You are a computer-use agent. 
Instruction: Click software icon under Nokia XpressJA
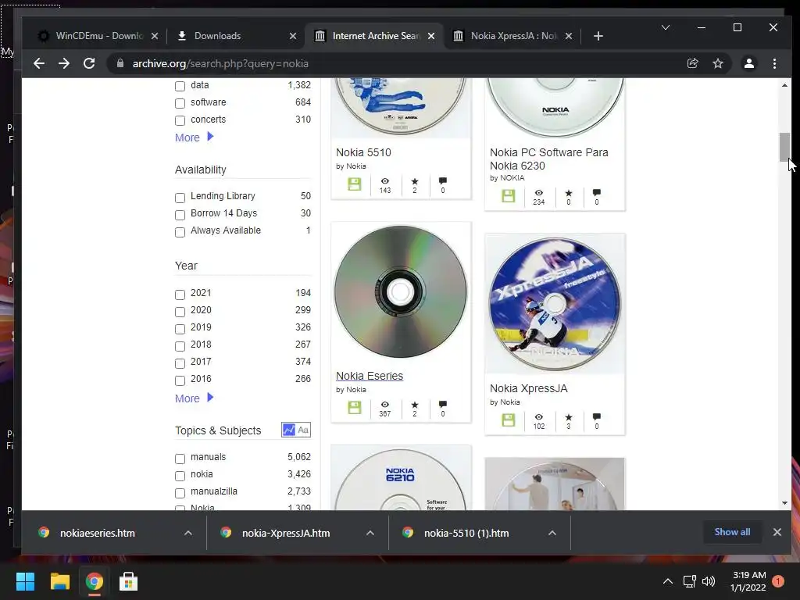coord(508,420)
